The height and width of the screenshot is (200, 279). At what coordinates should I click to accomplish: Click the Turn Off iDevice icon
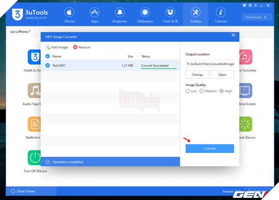[35, 158]
